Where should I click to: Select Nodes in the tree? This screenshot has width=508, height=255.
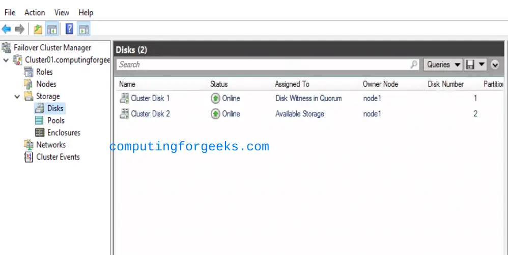[46, 84]
